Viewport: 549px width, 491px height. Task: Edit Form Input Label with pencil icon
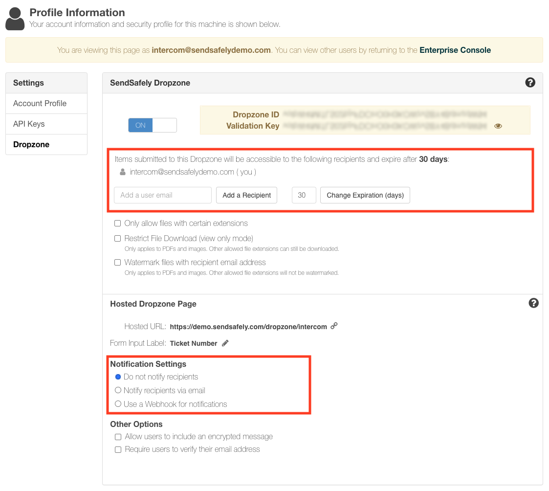coord(225,343)
